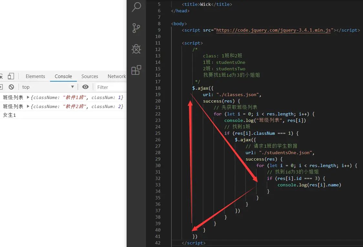Image resolution: width=363 pixels, height=247 pixels.
Task: Switch to the Console tab
Action: point(63,76)
